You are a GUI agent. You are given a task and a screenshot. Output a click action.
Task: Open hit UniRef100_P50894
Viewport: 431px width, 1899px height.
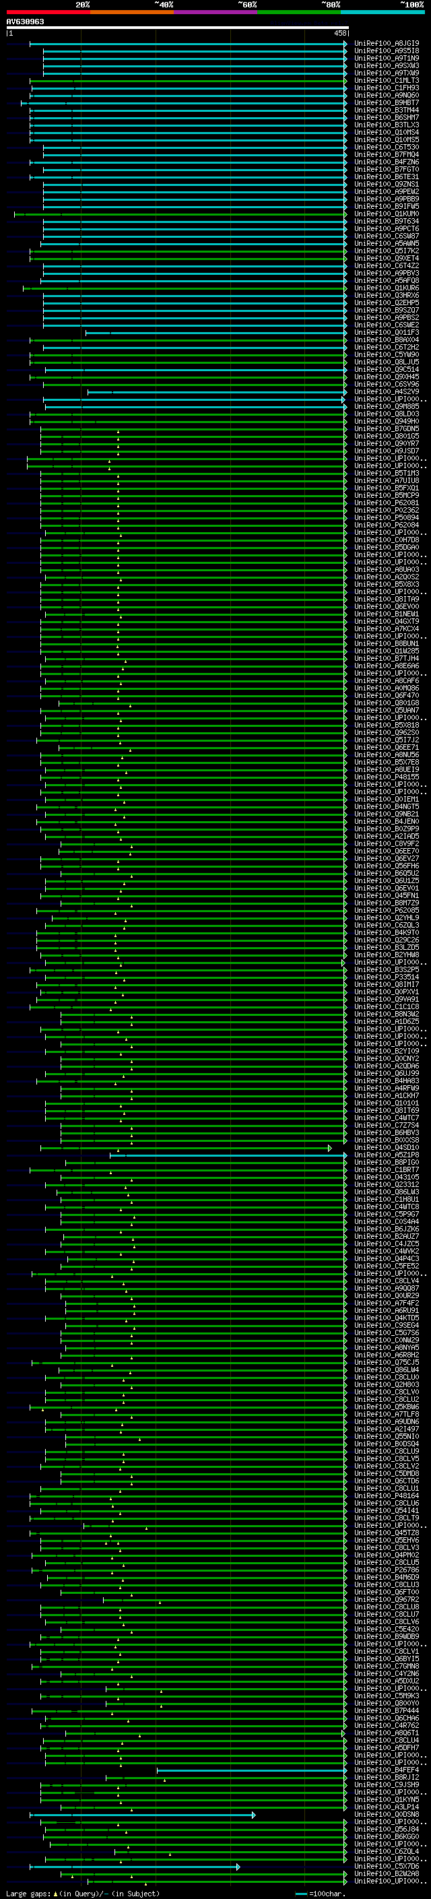pyautogui.click(x=387, y=518)
